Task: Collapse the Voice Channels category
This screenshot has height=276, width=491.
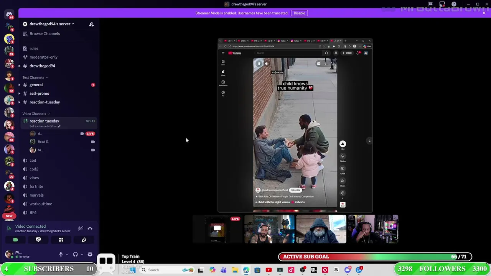Action: point(36,114)
